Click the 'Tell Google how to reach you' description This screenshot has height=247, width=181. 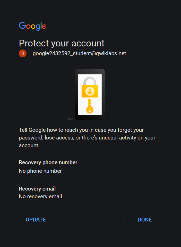(x=87, y=138)
